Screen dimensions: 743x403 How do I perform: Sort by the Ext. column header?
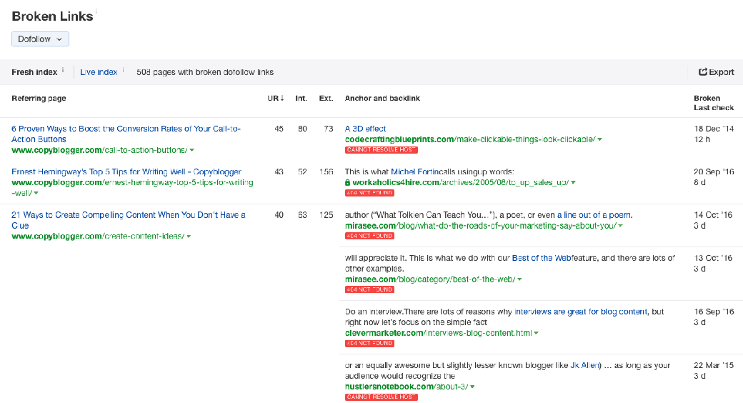point(326,98)
